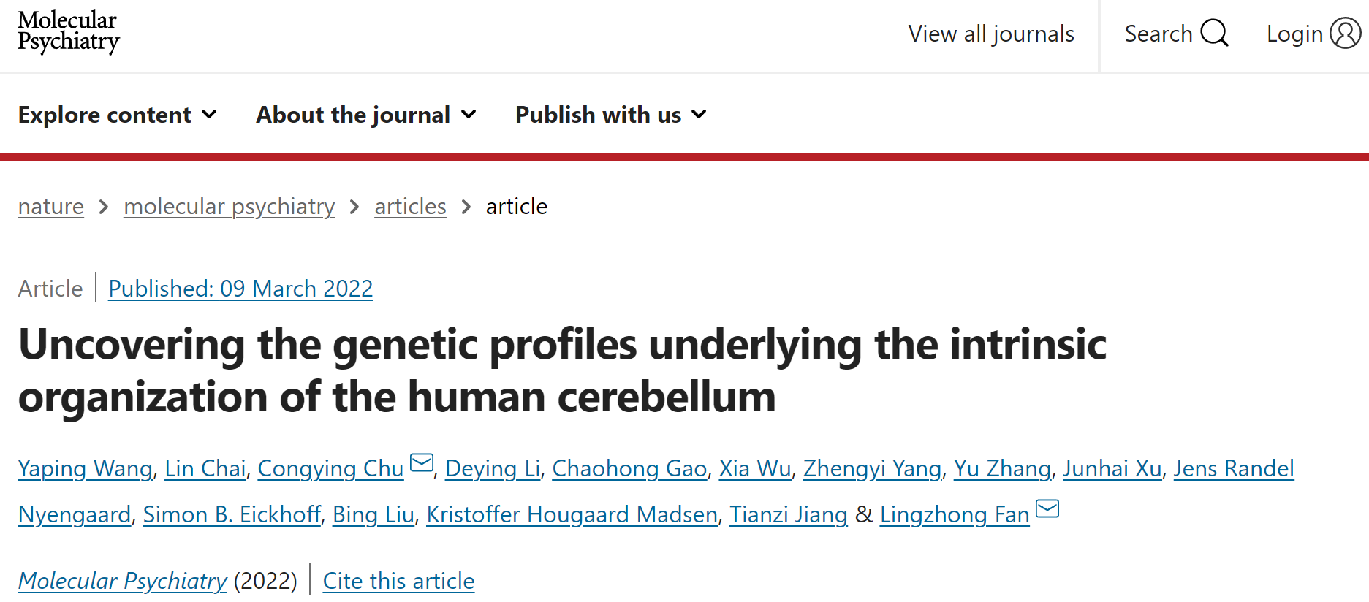Click the italic Molecular Psychiatry journal link
Image resolution: width=1369 pixels, height=602 pixels.
[123, 581]
